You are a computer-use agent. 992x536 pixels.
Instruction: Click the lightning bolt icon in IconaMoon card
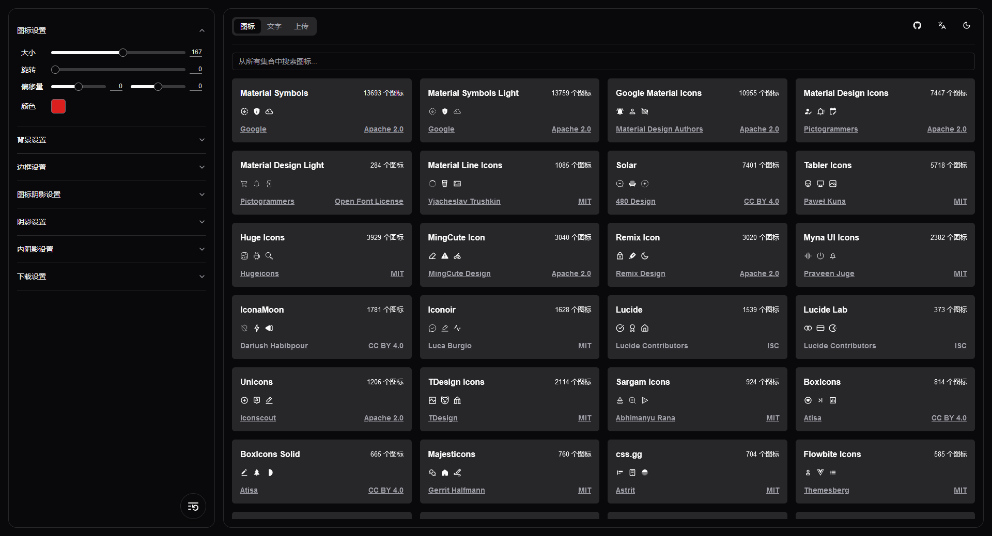tap(257, 328)
